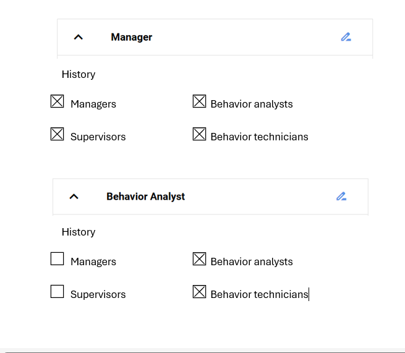The image size is (405, 353).
Task: Collapse the Manager section chevron
Action: (79, 37)
